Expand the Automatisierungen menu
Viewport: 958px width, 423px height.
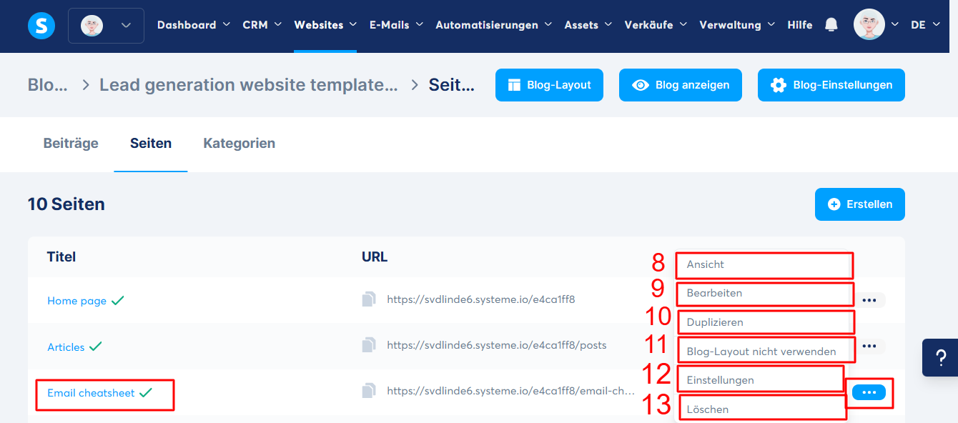pos(494,25)
